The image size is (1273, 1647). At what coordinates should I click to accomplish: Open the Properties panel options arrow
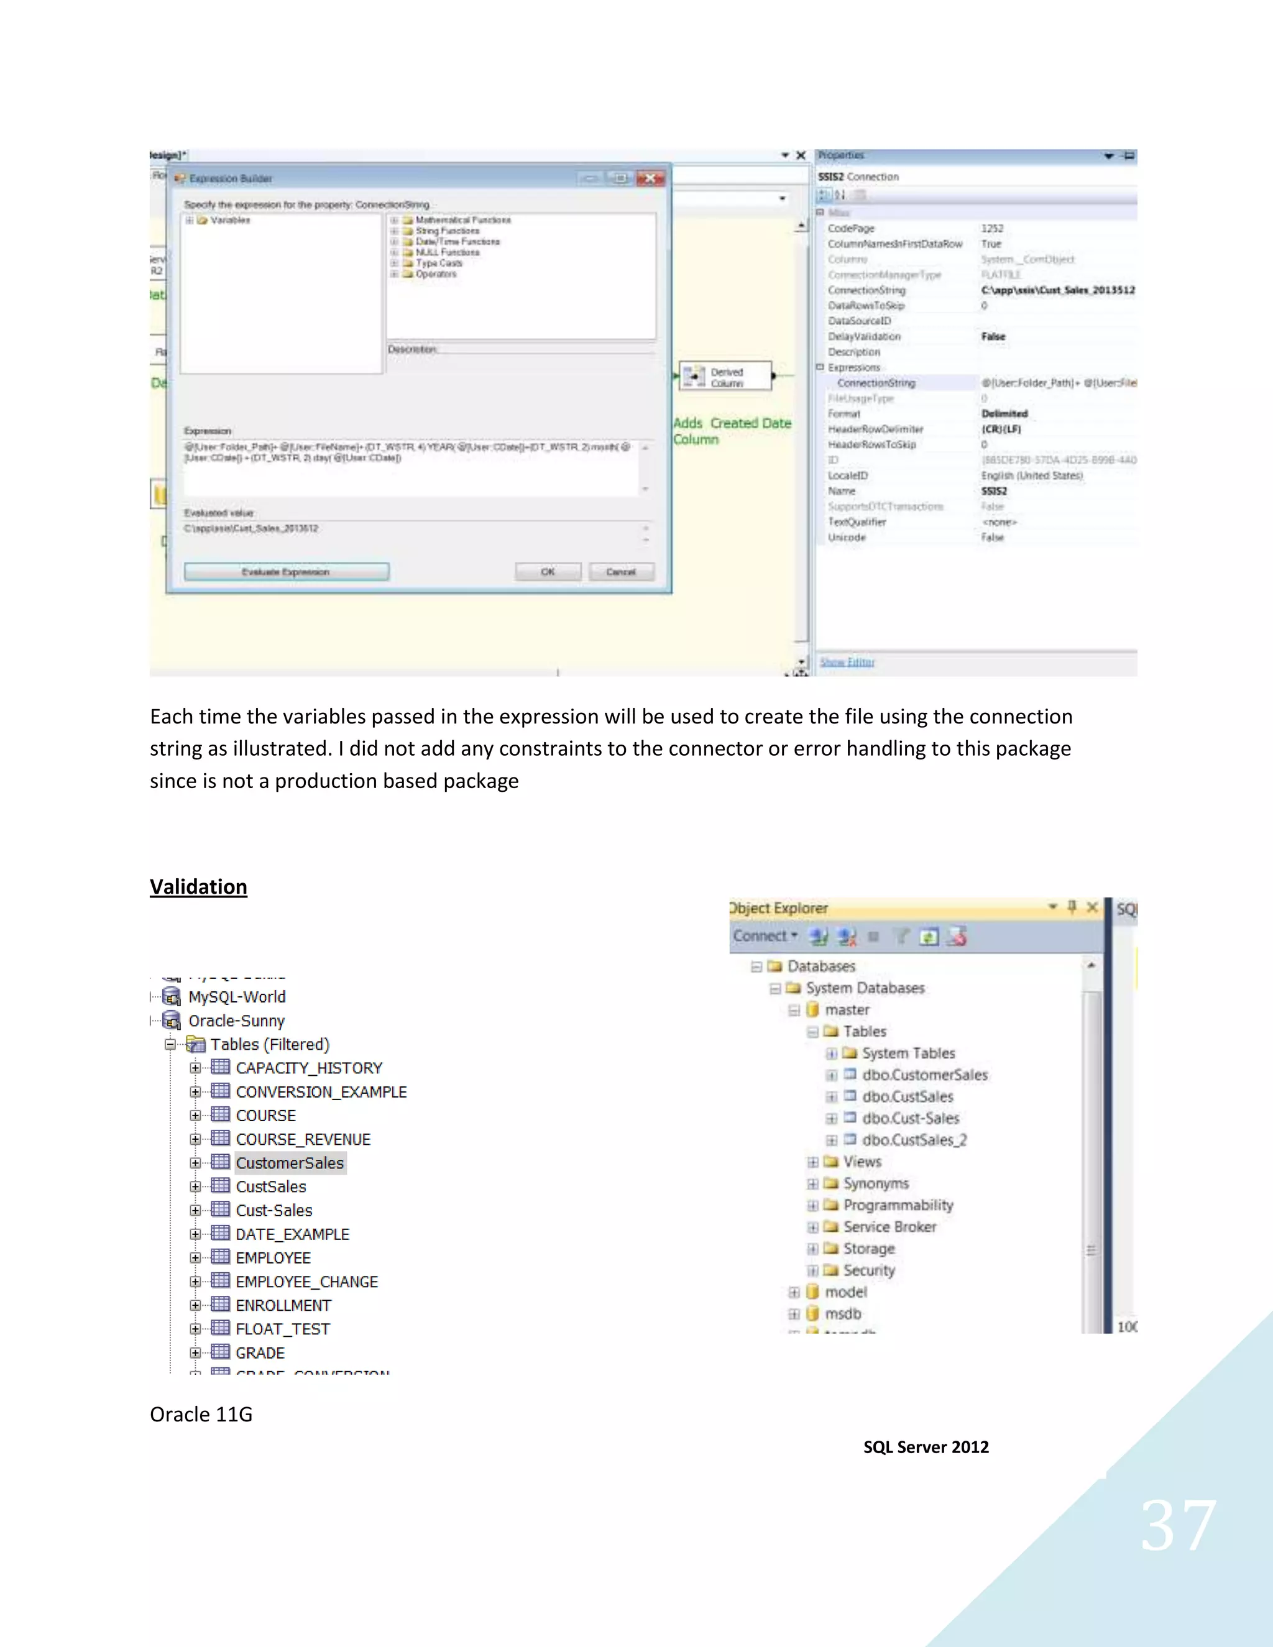point(1109,156)
